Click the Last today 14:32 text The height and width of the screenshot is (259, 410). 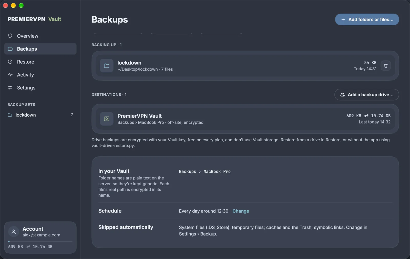click(375, 122)
